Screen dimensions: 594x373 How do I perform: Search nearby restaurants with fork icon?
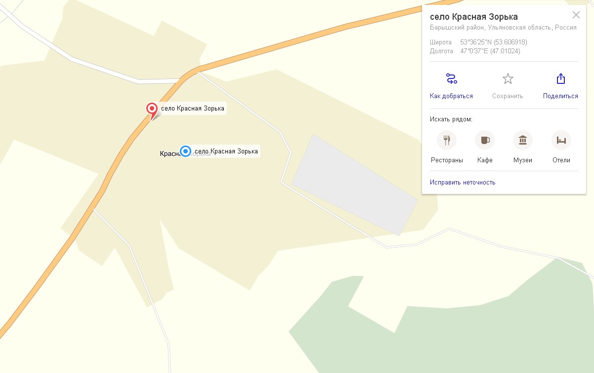(x=447, y=140)
